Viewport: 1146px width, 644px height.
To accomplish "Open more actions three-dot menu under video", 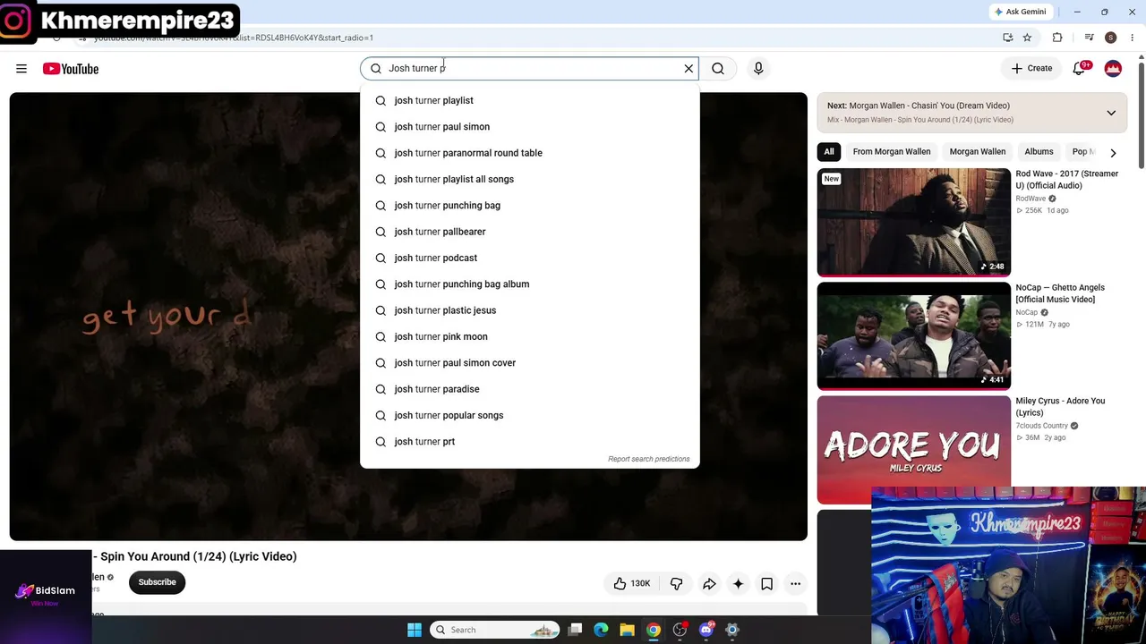I will [x=795, y=583].
